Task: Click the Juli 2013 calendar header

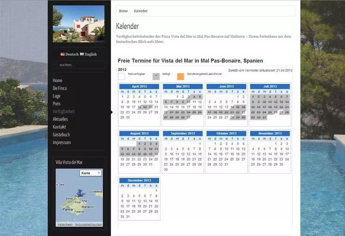Action: point(270,87)
